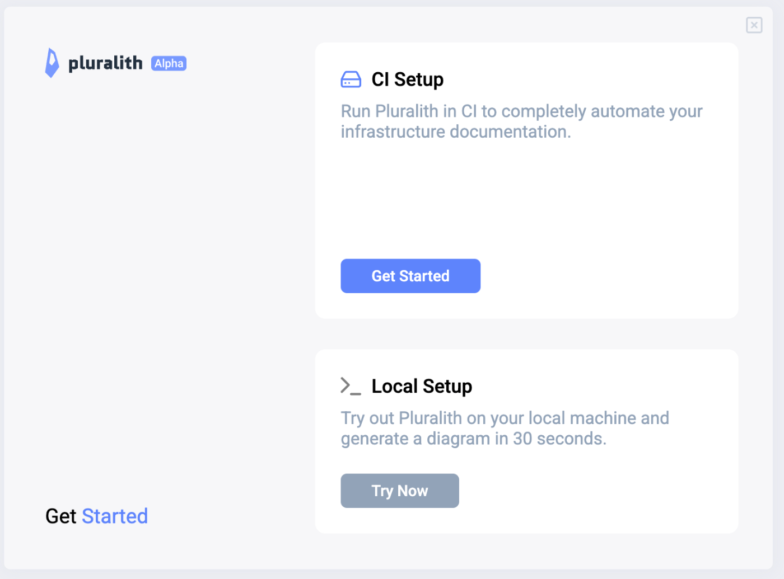The height and width of the screenshot is (579, 784).
Task: Click the Try Now button
Action: pyautogui.click(x=400, y=491)
